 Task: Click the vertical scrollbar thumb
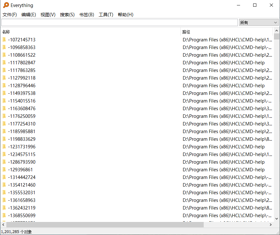click(x=276, y=36)
